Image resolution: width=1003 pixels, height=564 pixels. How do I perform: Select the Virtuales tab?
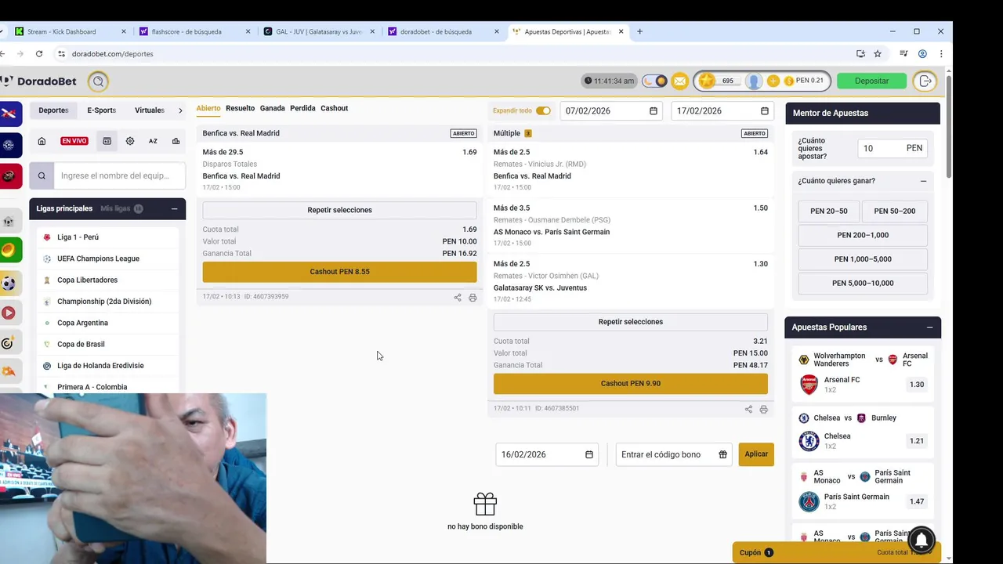(150, 110)
